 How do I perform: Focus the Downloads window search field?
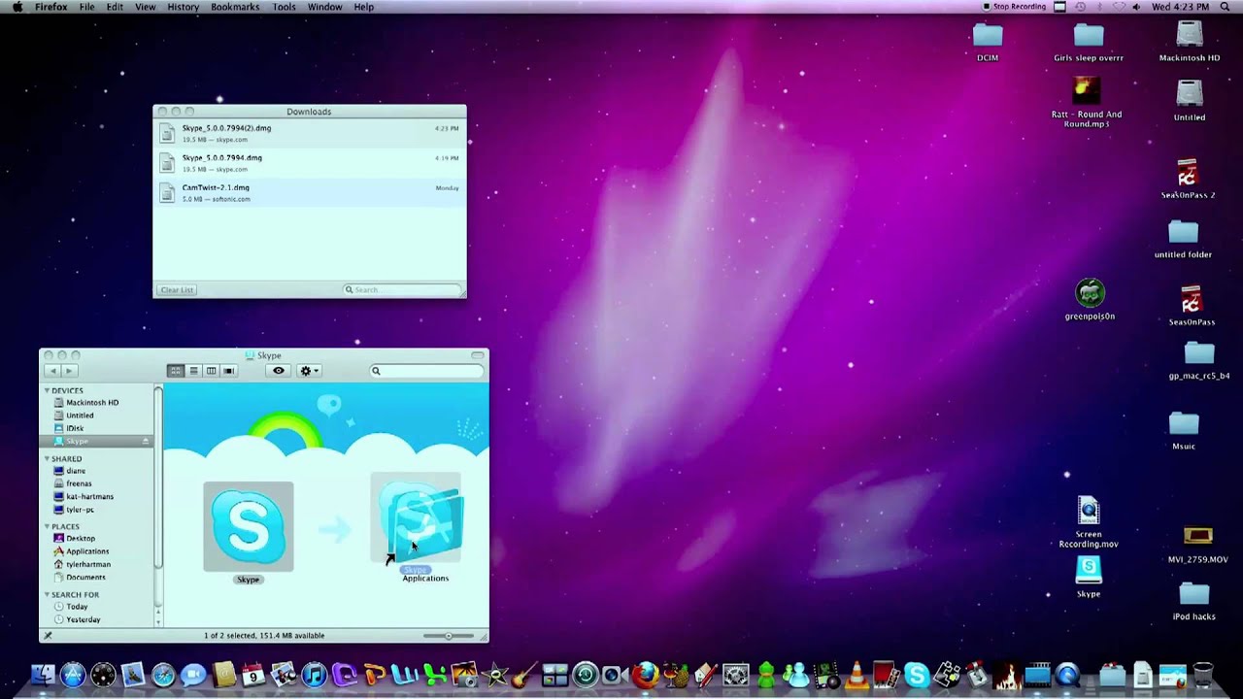tap(402, 289)
